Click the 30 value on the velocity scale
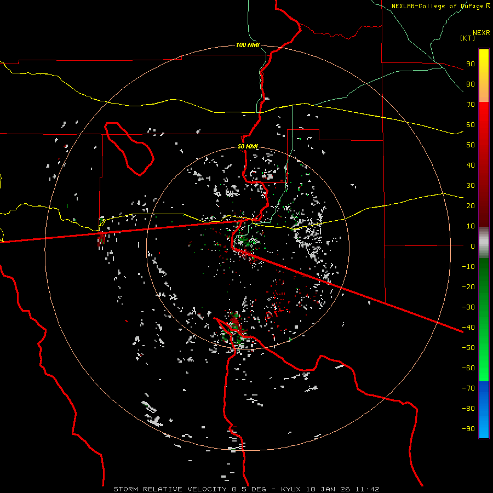 click(x=471, y=186)
